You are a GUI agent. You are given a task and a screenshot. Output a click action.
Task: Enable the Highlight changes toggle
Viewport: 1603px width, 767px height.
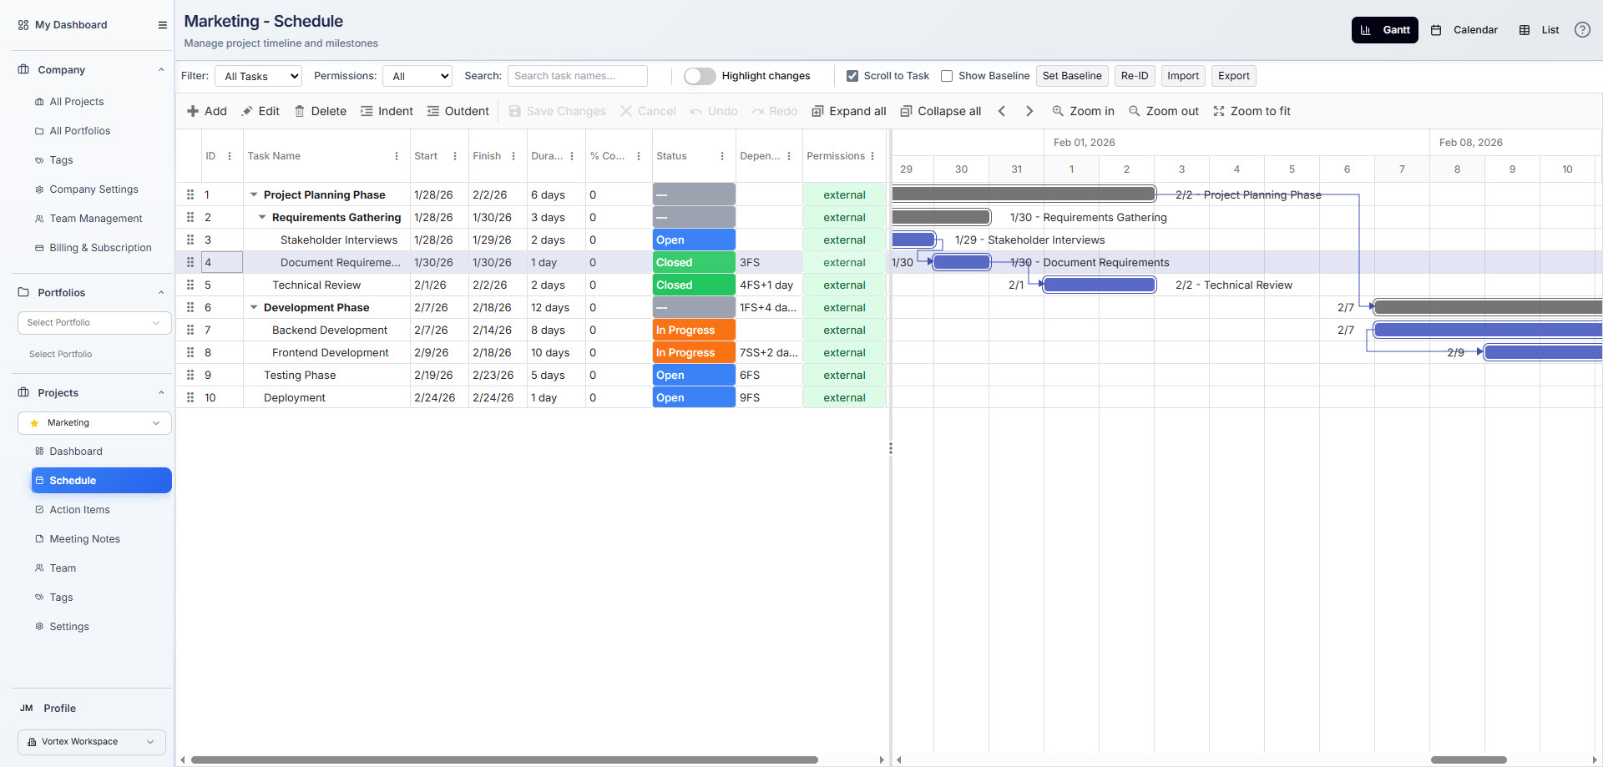(x=700, y=75)
